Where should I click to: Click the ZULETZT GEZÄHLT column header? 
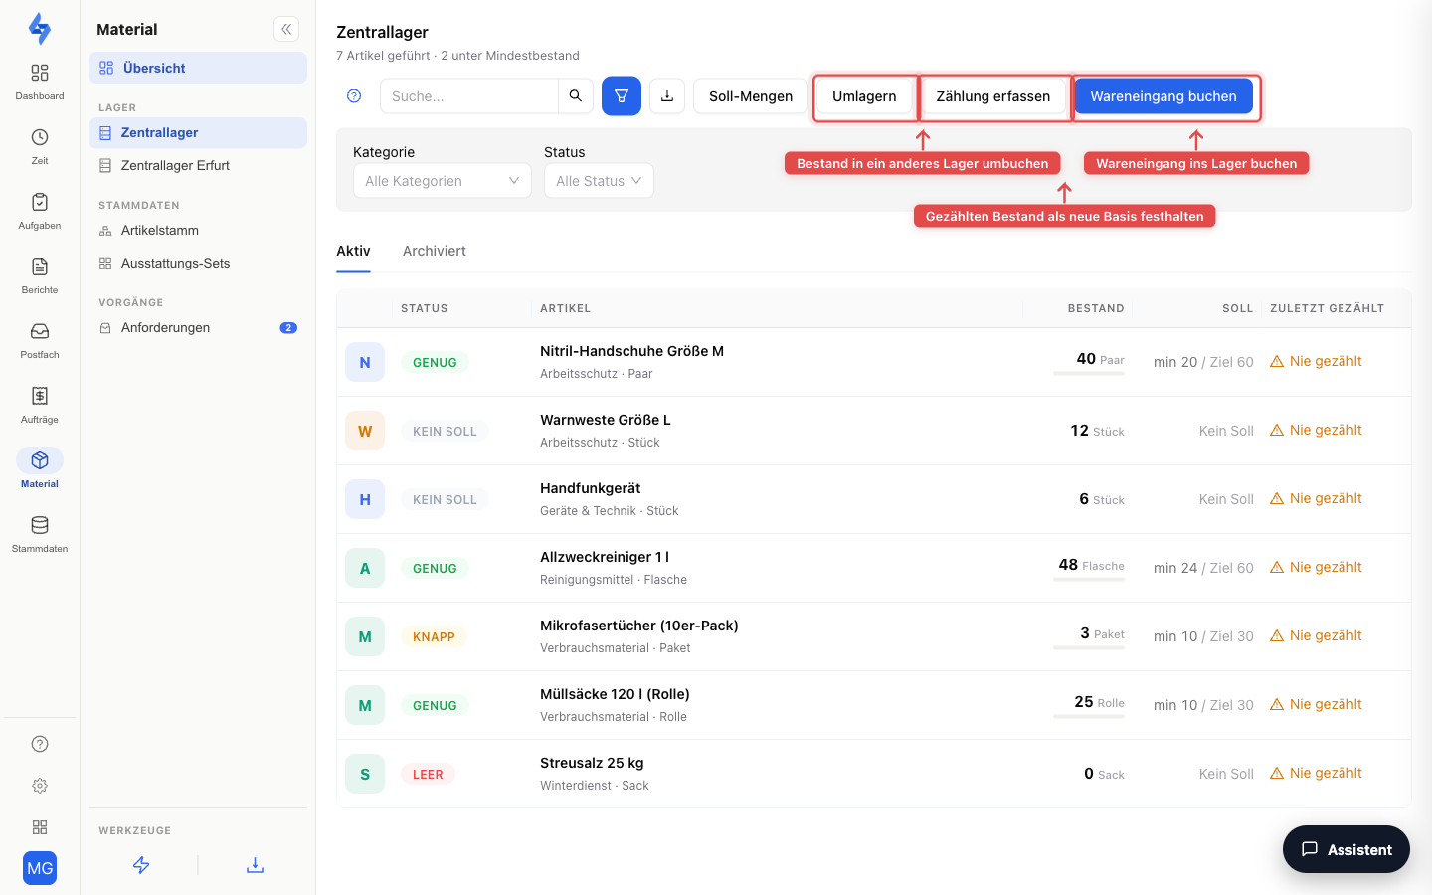click(1327, 308)
